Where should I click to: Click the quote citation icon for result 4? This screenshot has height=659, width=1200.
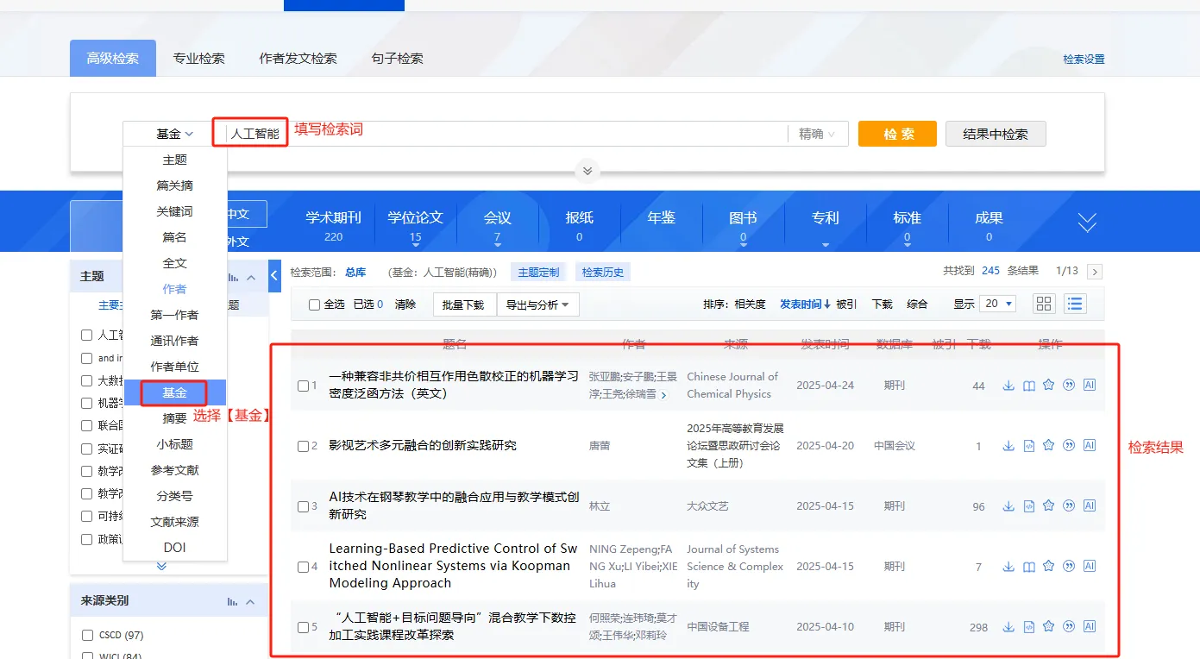pyautogui.click(x=1069, y=566)
